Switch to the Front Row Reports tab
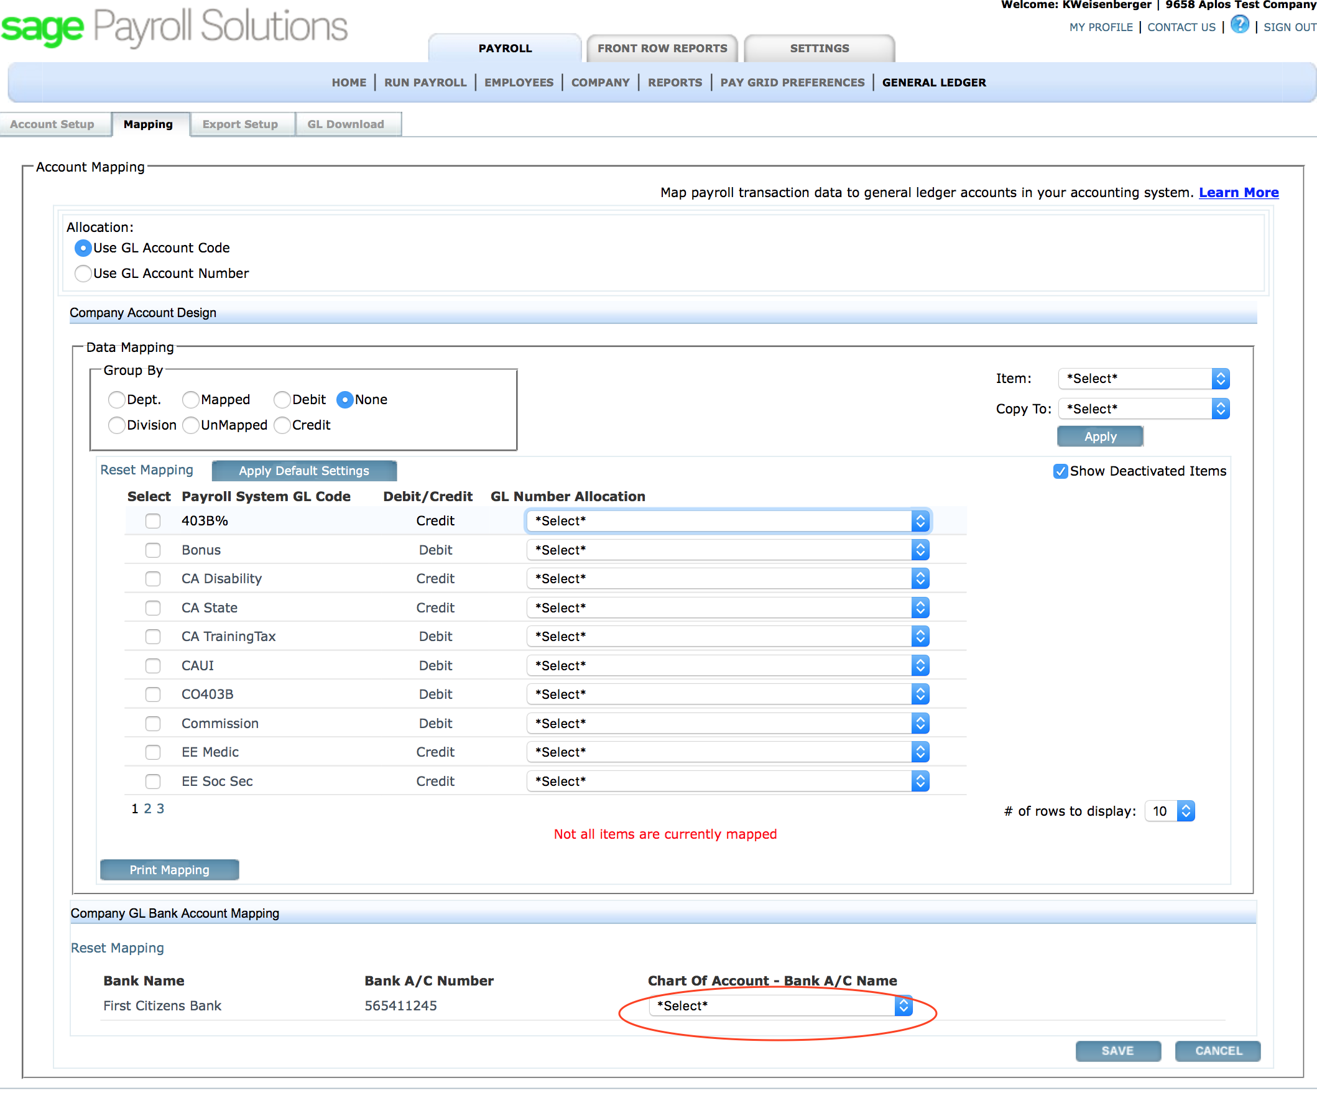Screen dimensions: 1317x1103 pyautogui.click(x=662, y=48)
